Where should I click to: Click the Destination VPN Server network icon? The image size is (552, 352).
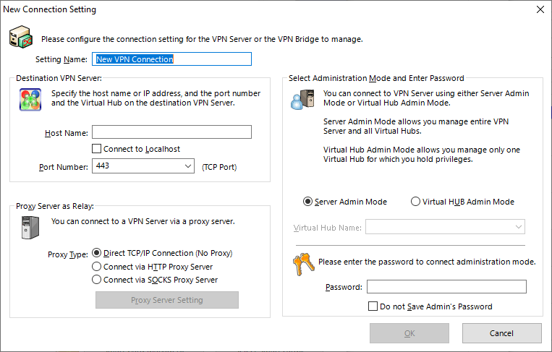tap(30, 99)
